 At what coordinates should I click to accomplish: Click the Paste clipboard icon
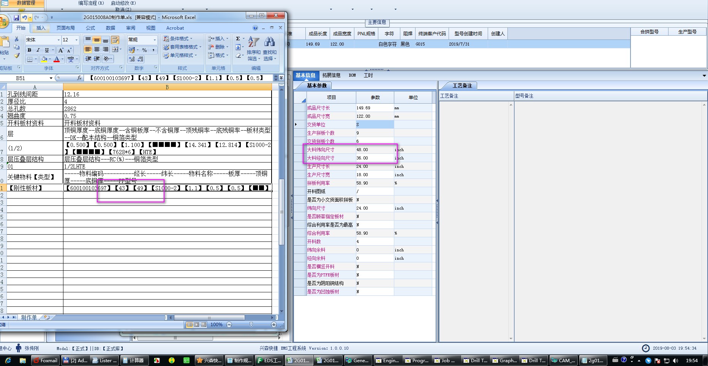[5, 42]
